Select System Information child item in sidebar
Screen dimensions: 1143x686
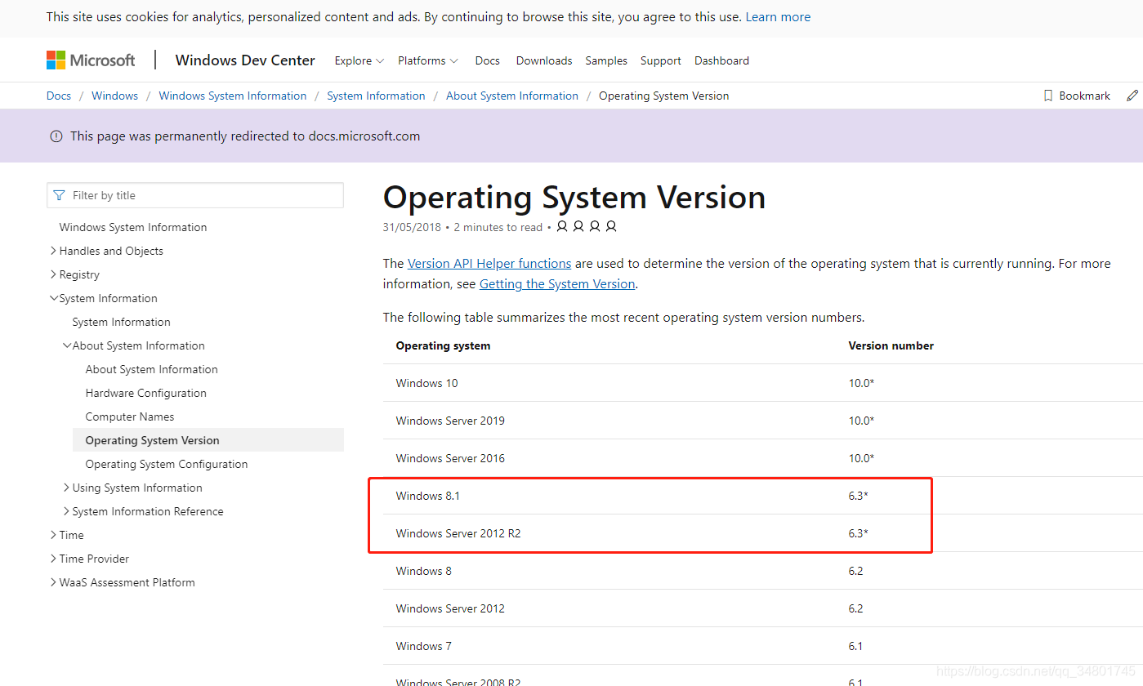coord(121,322)
